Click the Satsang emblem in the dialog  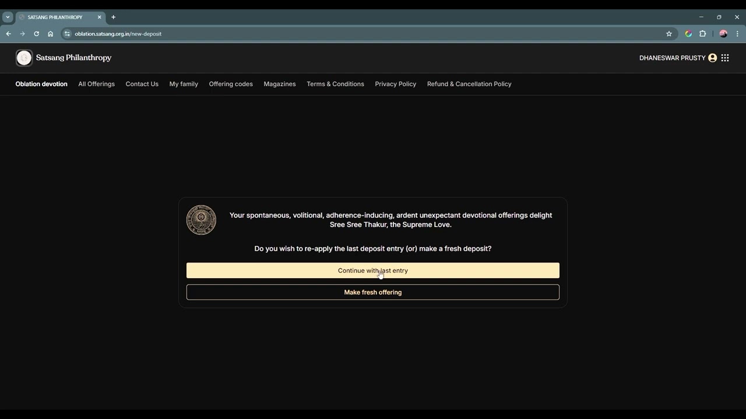[201, 220]
